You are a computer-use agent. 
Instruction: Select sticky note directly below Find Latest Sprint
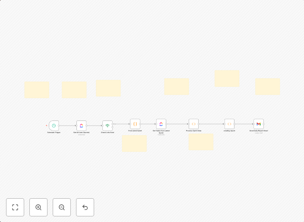[134, 143]
